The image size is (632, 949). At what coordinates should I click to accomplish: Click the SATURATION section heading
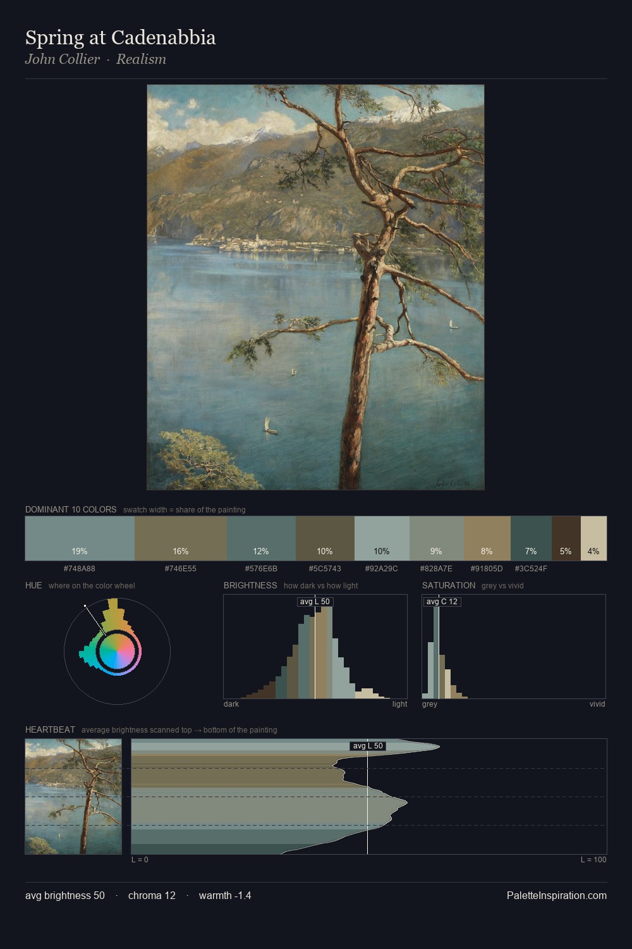pos(449,585)
